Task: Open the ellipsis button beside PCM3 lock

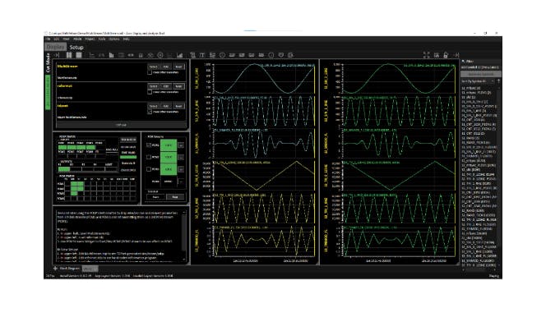Action: pyautogui.click(x=181, y=169)
